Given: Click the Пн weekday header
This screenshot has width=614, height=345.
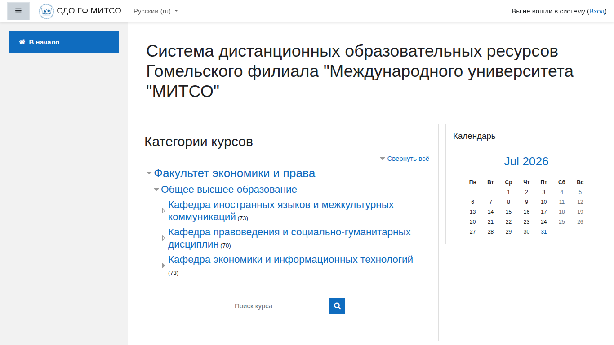Looking at the screenshot, I should (472, 182).
